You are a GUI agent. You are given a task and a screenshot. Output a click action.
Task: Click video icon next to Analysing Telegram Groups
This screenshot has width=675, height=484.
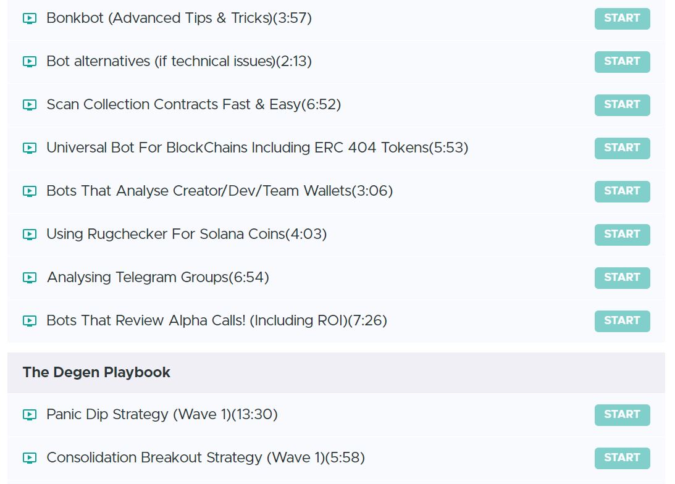29,278
